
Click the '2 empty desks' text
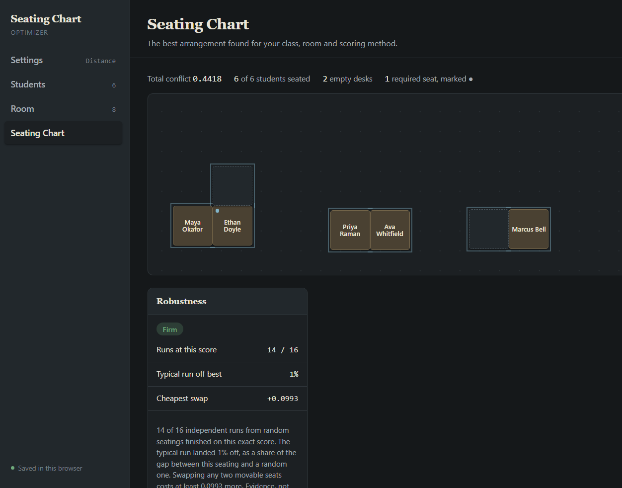[348, 79]
